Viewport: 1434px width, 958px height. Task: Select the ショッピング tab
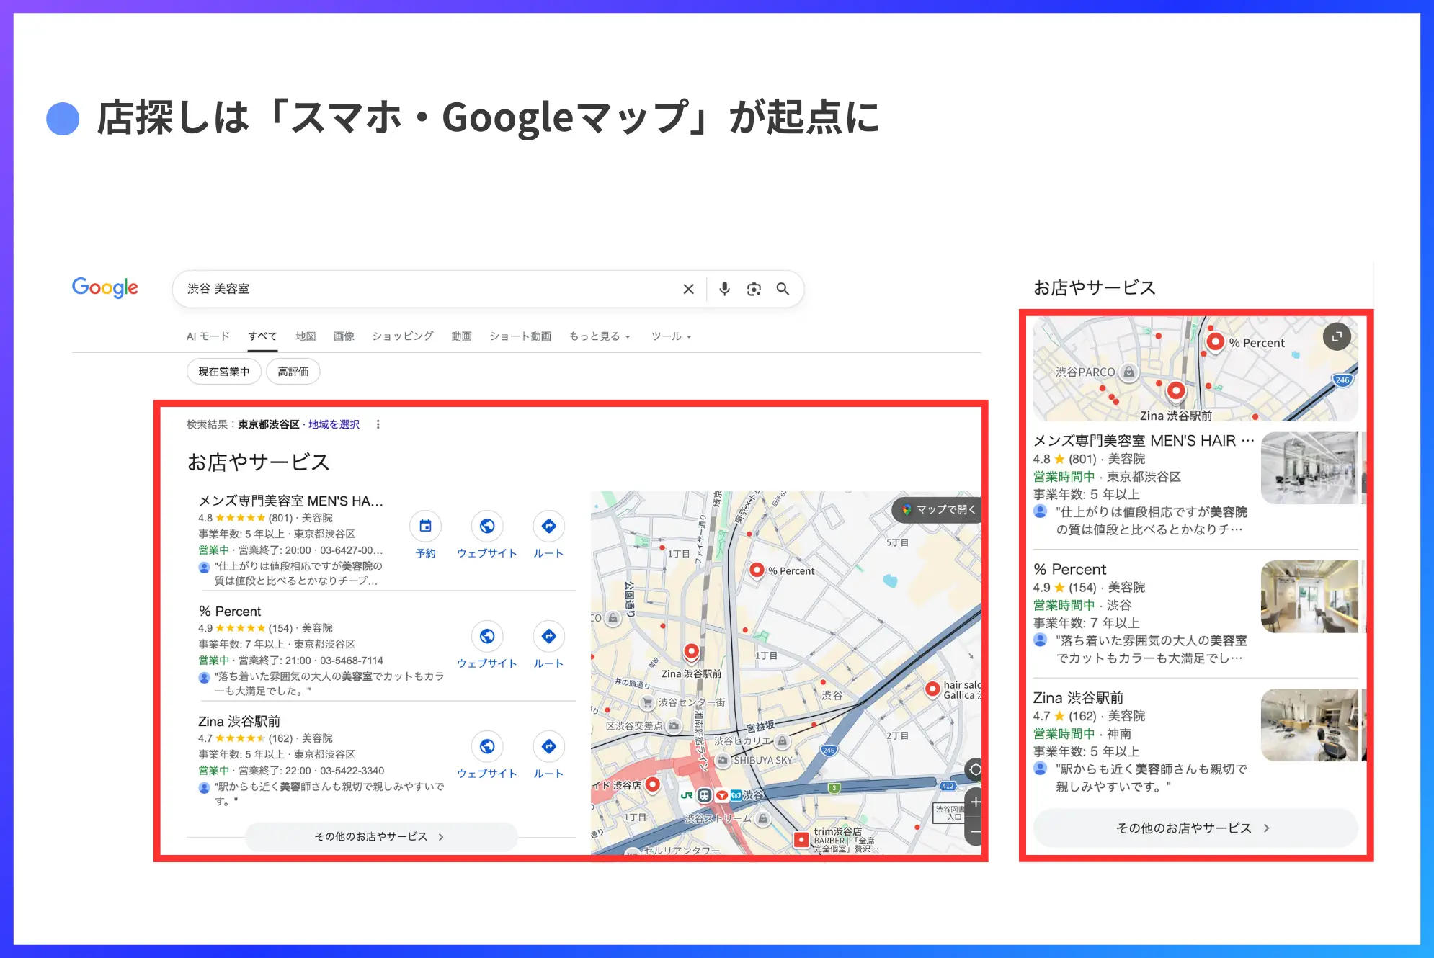coord(402,336)
